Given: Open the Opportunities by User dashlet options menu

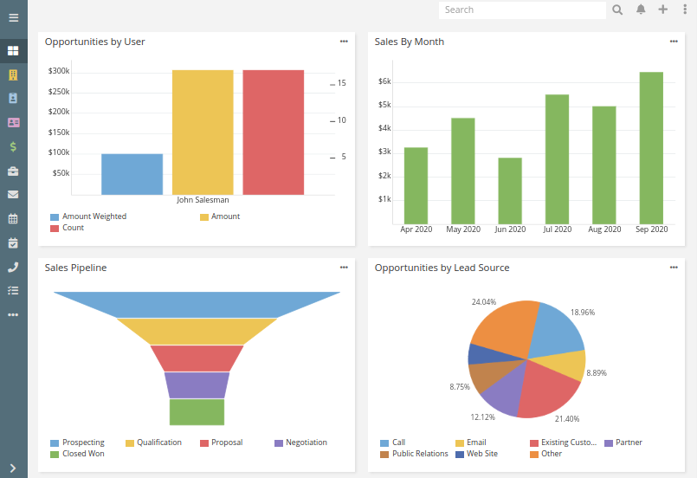Looking at the screenshot, I should tap(344, 42).
